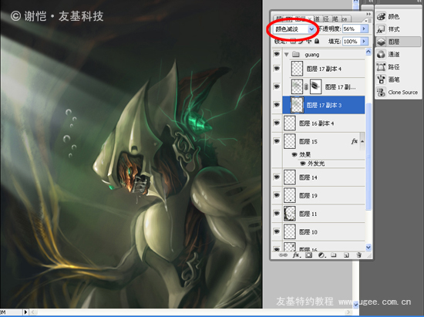
Task: Click the fx badge on 图层 15
Action: click(355, 141)
